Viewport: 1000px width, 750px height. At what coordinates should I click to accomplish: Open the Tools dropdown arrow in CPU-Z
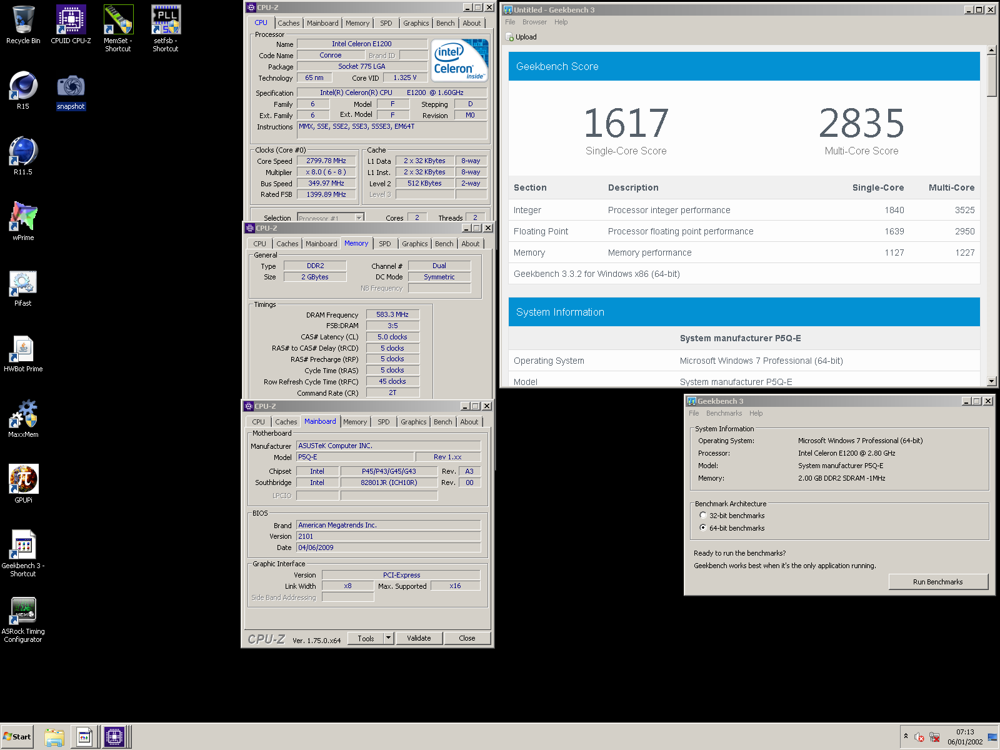(388, 638)
